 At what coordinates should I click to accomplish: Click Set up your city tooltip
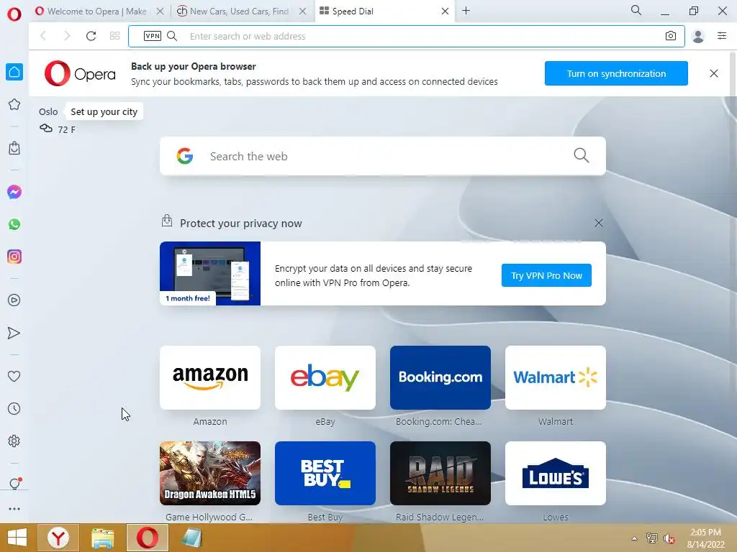click(104, 111)
